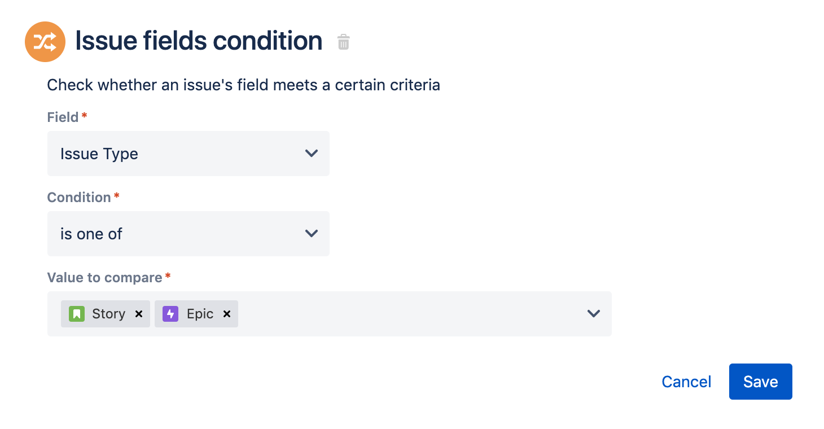The height and width of the screenshot is (429, 824).
Task: Expand the Condition dropdown chevron arrow
Action: tap(312, 234)
